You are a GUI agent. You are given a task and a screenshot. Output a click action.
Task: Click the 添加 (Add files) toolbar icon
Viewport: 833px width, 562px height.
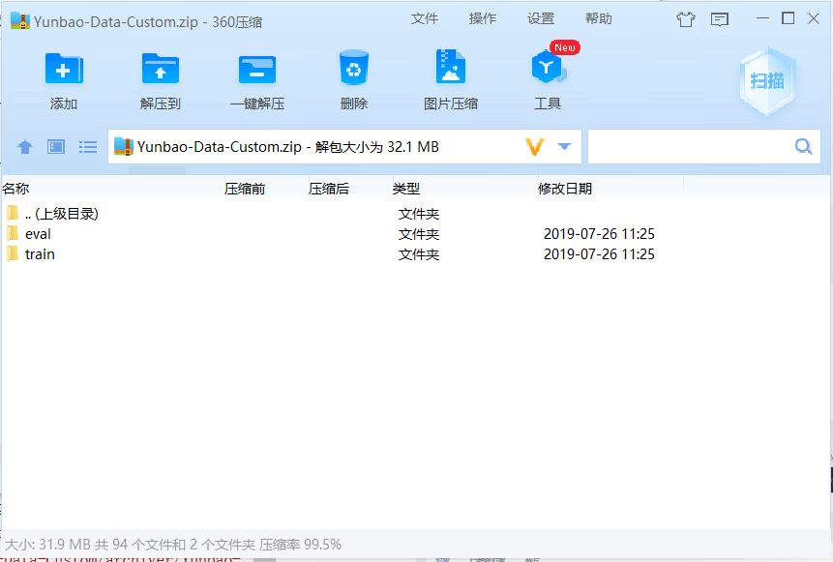click(x=63, y=75)
